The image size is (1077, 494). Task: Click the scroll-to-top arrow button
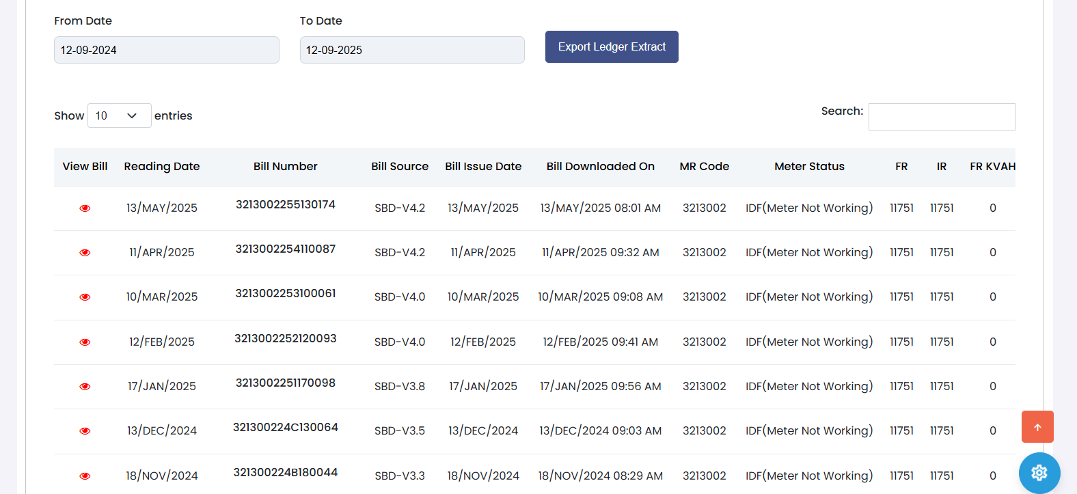click(1037, 427)
